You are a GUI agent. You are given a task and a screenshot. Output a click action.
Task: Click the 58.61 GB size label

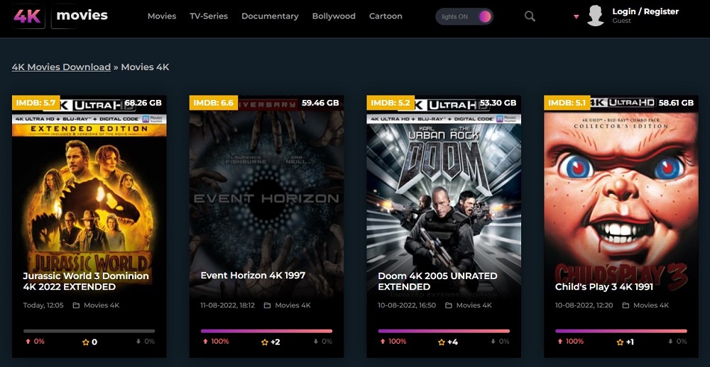(x=676, y=103)
